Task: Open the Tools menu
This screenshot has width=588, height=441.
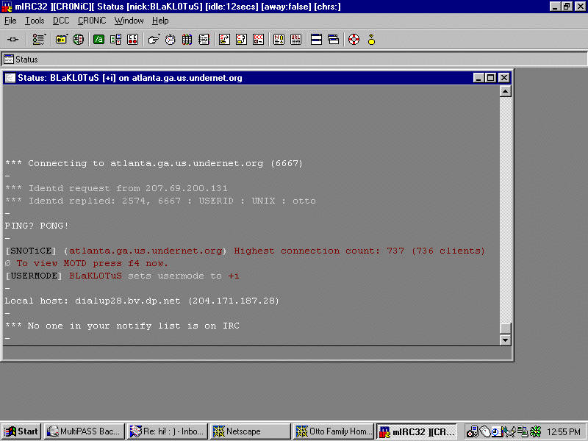Action: pyautogui.click(x=35, y=21)
